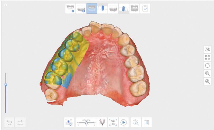The image size is (214, 130).
Task: Click the clipboard checkmark confirm icon
Action: [145, 9]
